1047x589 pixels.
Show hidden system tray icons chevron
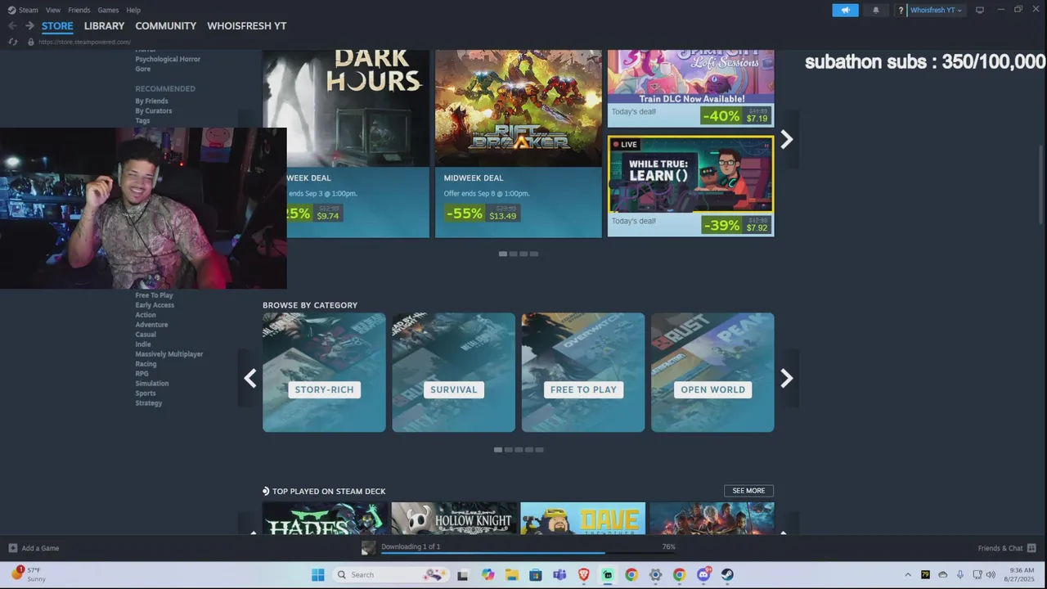[907, 575]
